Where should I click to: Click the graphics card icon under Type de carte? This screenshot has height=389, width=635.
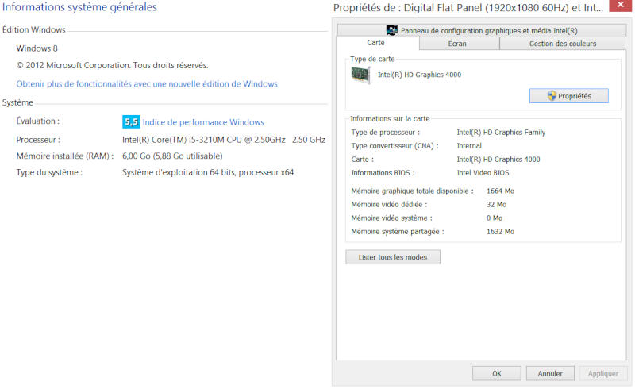pos(360,75)
